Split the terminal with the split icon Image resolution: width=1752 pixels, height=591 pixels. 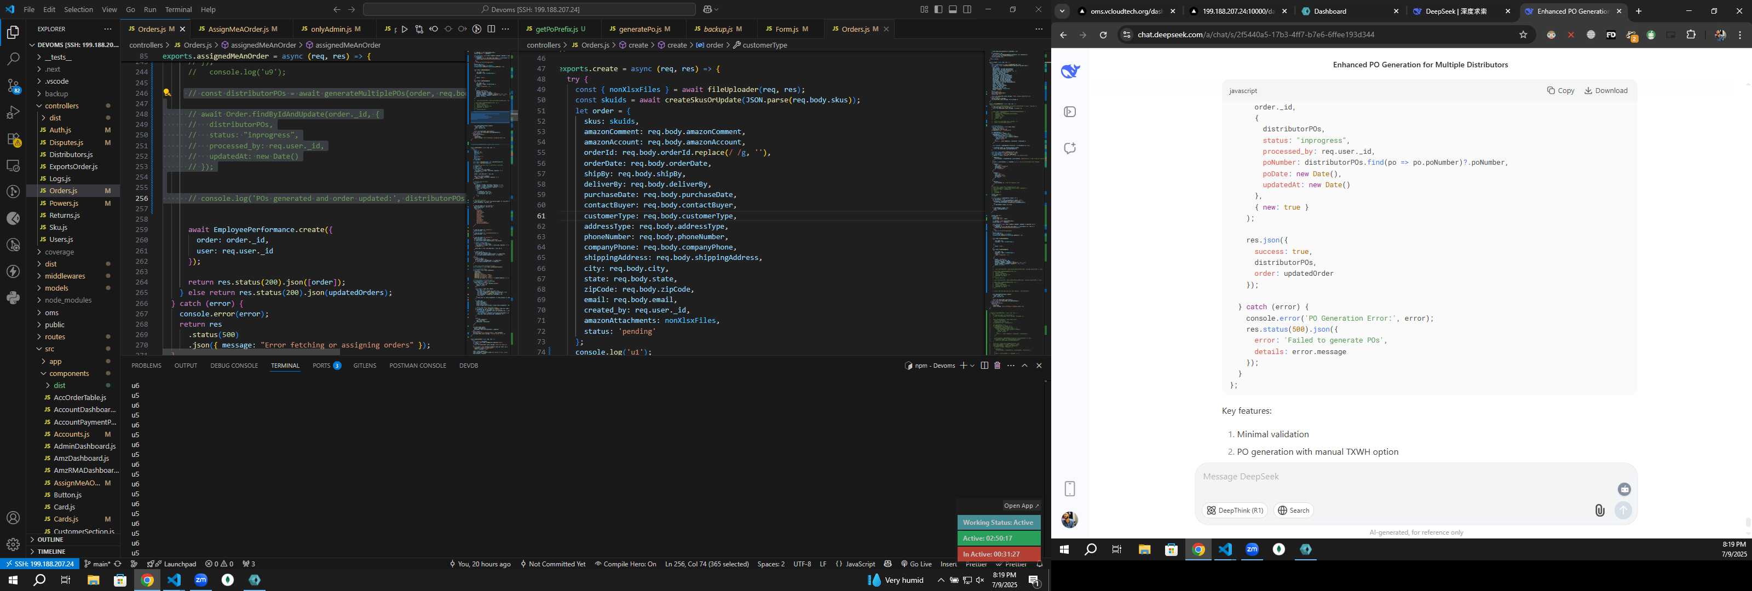click(x=984, y=366)
